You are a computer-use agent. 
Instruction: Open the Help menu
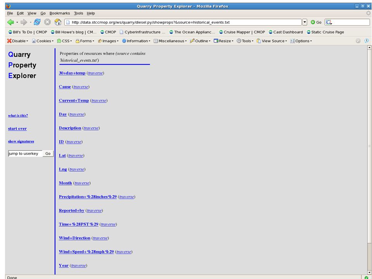point(91,13)
